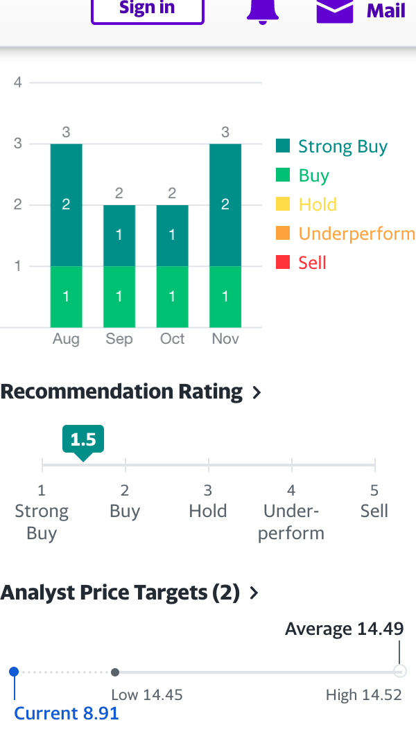Image resolution: width=416 pixels, height=734 pixels.
Task: Expand Analyst Price Targets chevron arrow
Action: pyautogui.click(x=254, y=593)
